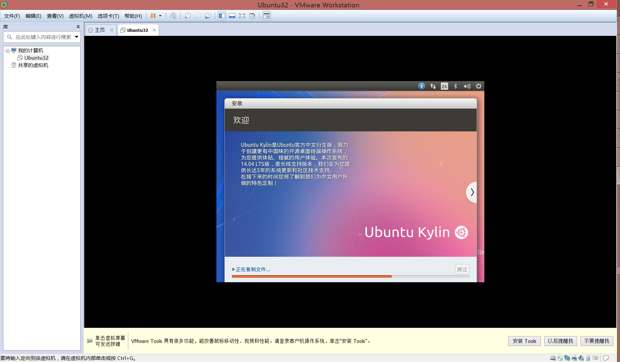
Task: Open the network indicator in the Ubuntu panel
Action: pos(433,86)
